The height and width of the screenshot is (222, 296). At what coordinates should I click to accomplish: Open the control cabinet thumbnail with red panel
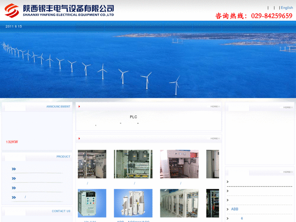[179, 164]
